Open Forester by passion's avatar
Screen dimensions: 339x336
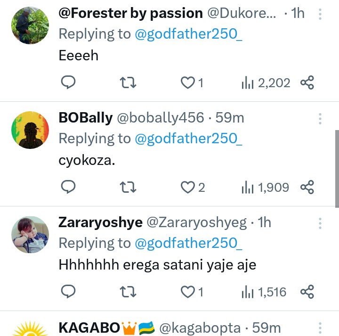pyautogui.click(x=30, y=25)
